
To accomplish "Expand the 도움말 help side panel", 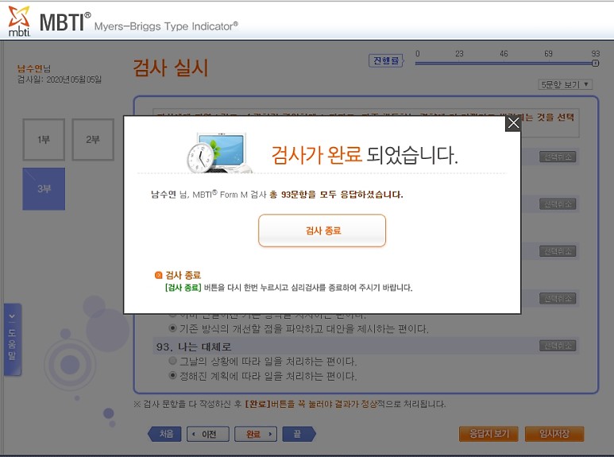I will point(12,339).
